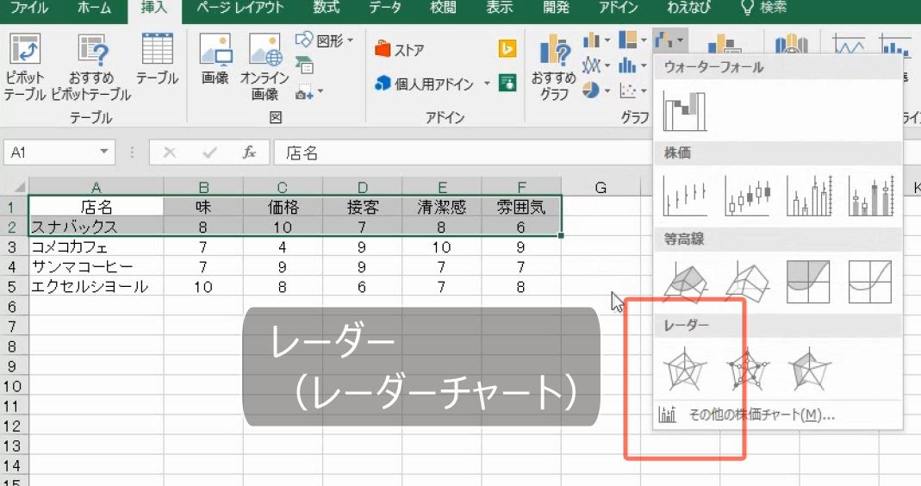Select the open-high-low-close stock chart

pyautogui.click(x=747, y=196)
